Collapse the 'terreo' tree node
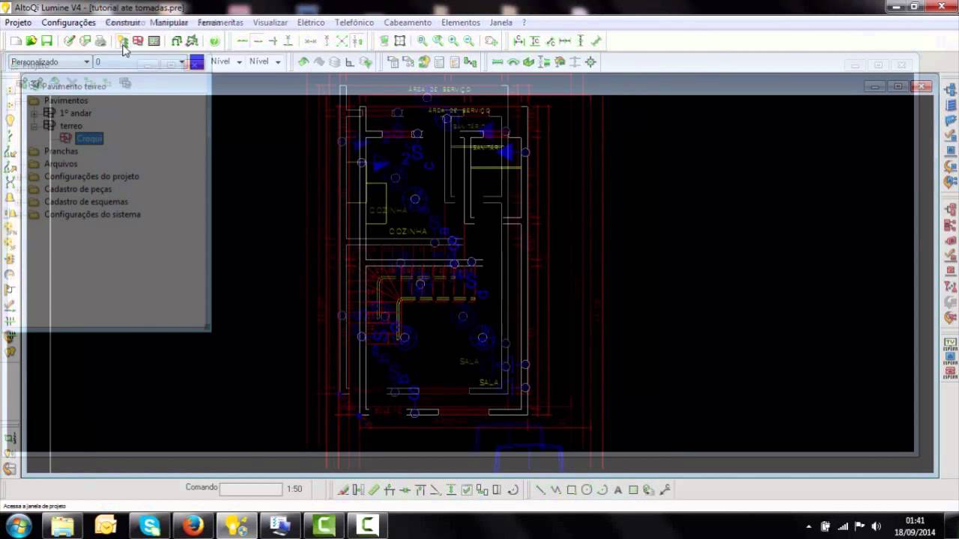The width and height of the screenshot is (959, 539). 34,126
